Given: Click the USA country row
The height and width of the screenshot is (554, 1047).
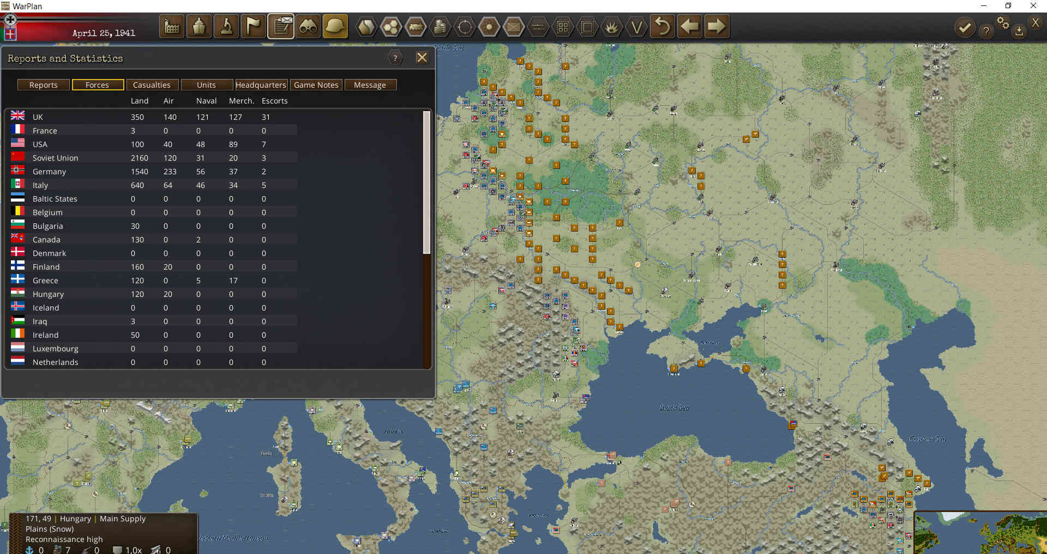Looking at the screenshot, I should pos(154,144).
